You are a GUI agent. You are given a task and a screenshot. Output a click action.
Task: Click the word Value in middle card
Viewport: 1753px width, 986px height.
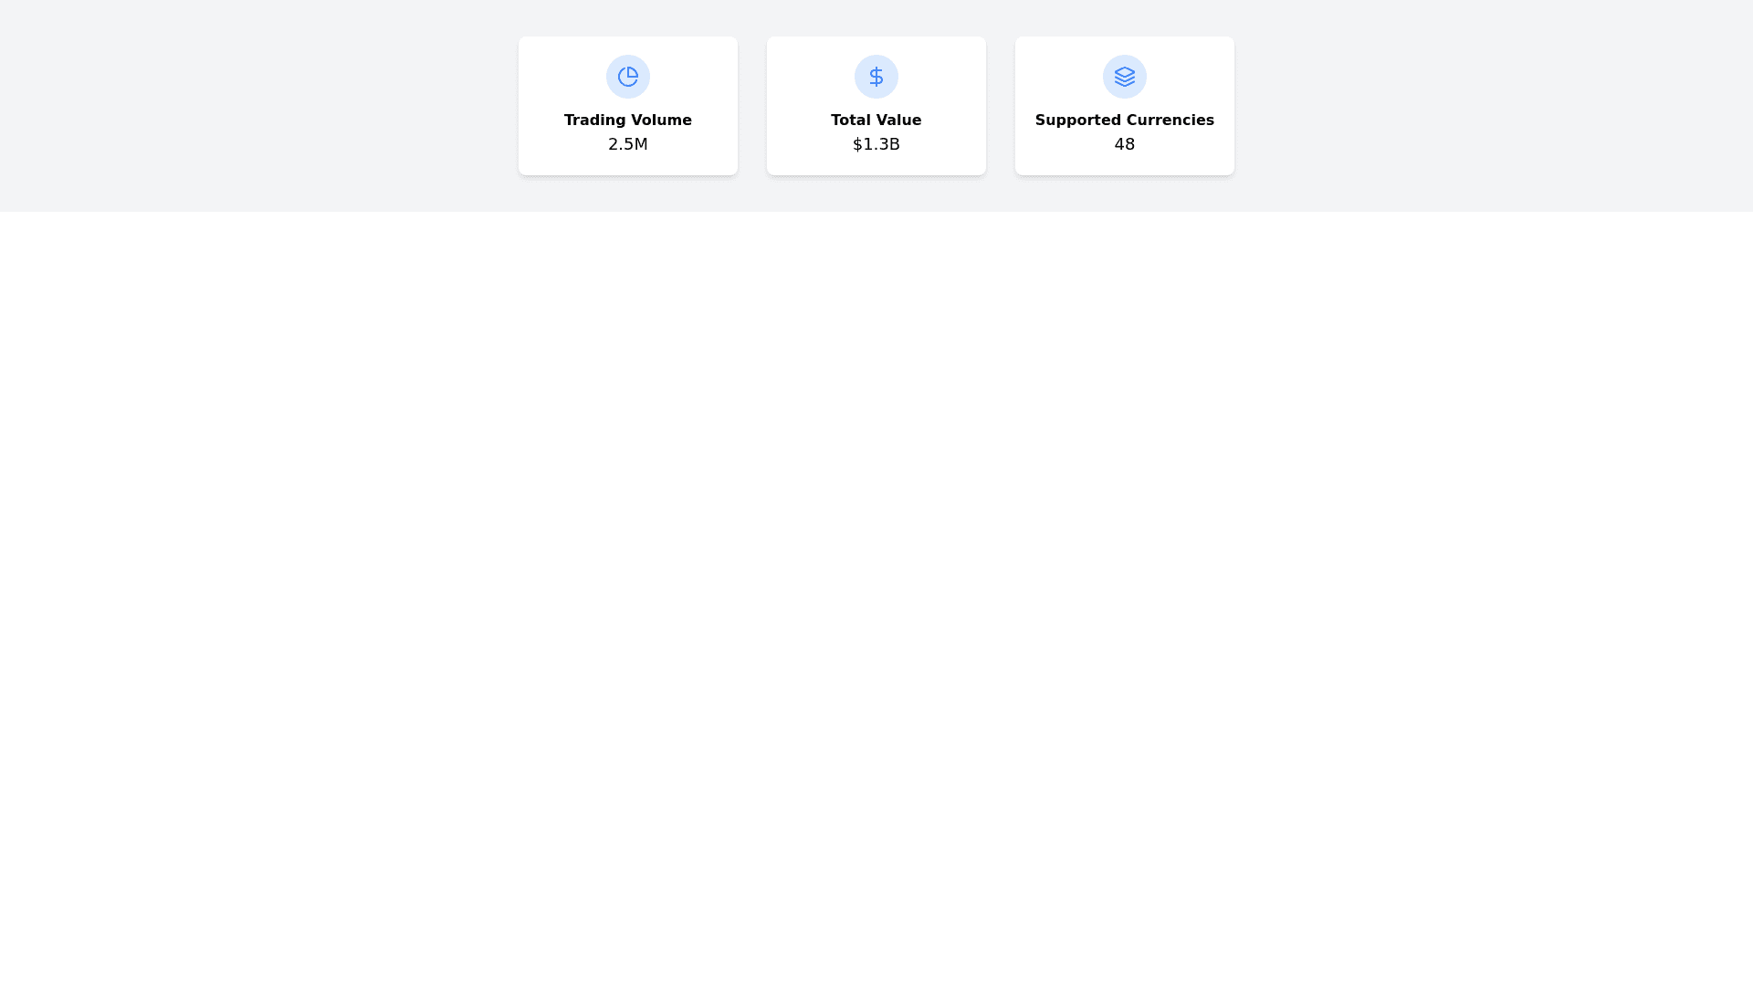(897, 121)
